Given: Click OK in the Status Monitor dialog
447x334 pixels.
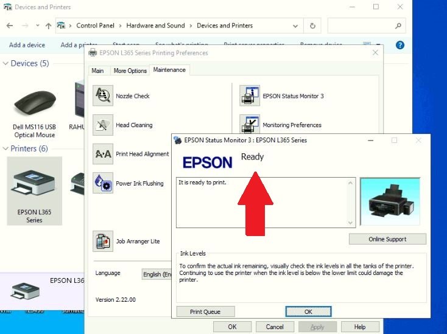Looking at the screenshot, I should pyautogui.click(x=308, y=311).
